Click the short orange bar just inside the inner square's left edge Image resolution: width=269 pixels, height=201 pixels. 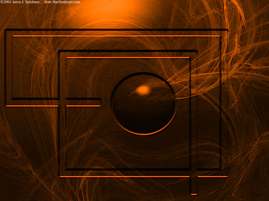[83, 106]
